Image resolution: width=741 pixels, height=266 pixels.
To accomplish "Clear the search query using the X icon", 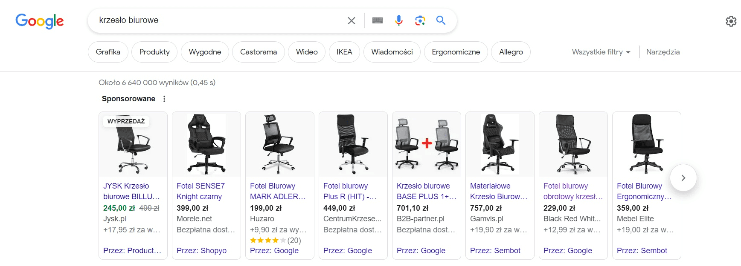I will tap(352, 20).
